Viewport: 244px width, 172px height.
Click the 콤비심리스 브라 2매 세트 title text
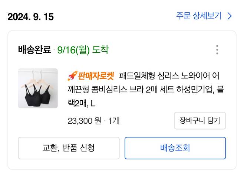(x=129, y=90)
